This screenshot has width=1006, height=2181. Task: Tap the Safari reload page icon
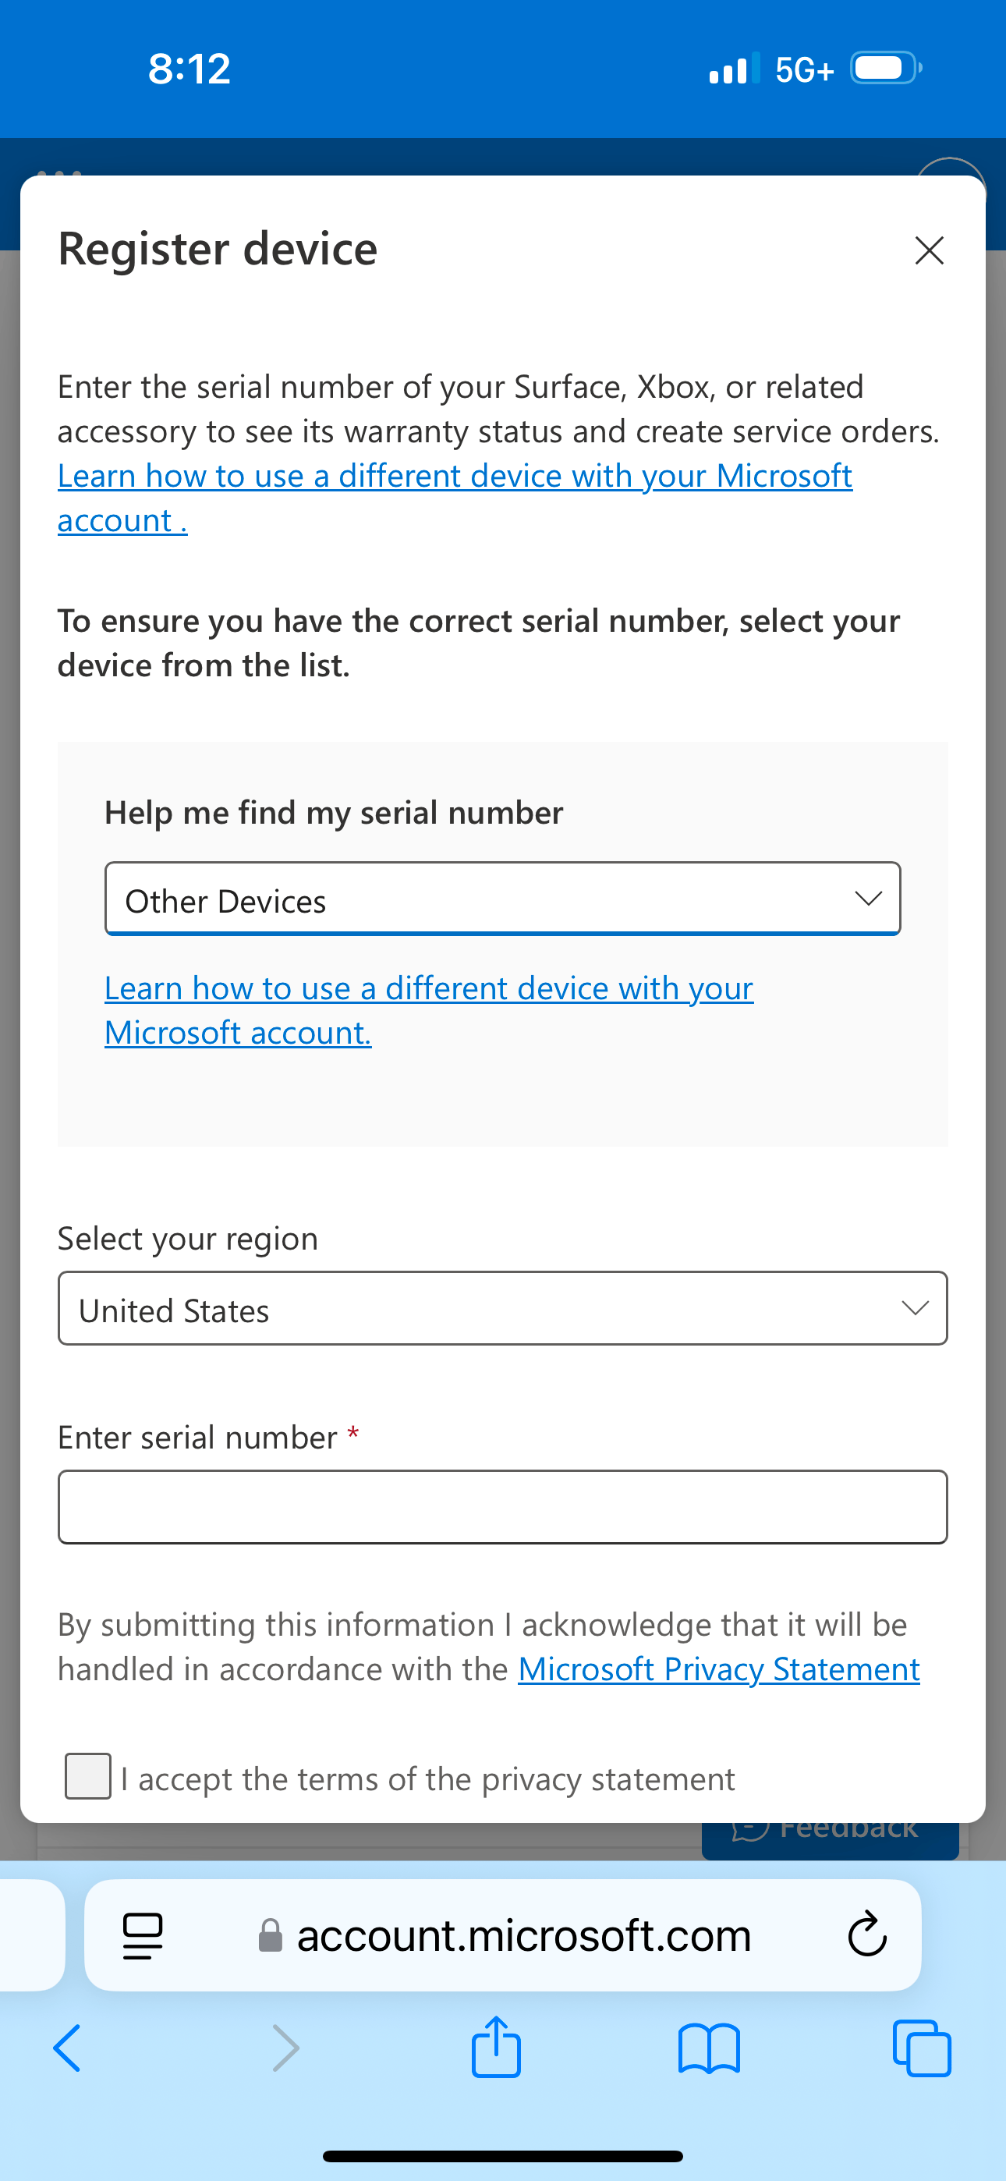click(x=867, y=1935)
